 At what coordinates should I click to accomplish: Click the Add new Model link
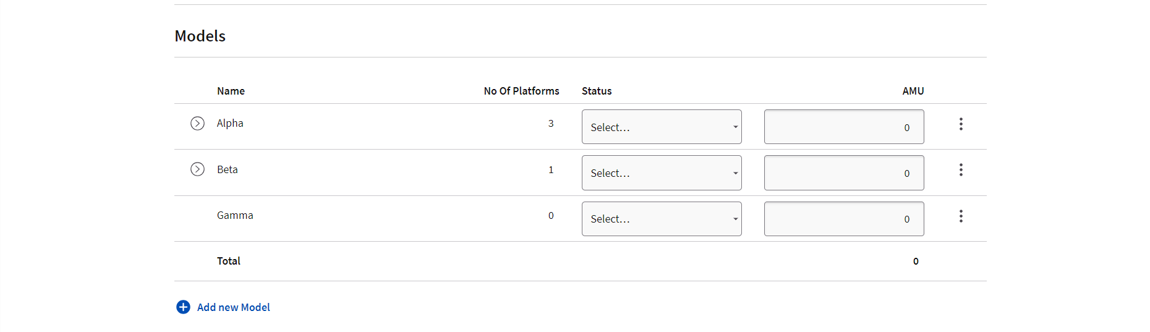(x=234, y=307)
